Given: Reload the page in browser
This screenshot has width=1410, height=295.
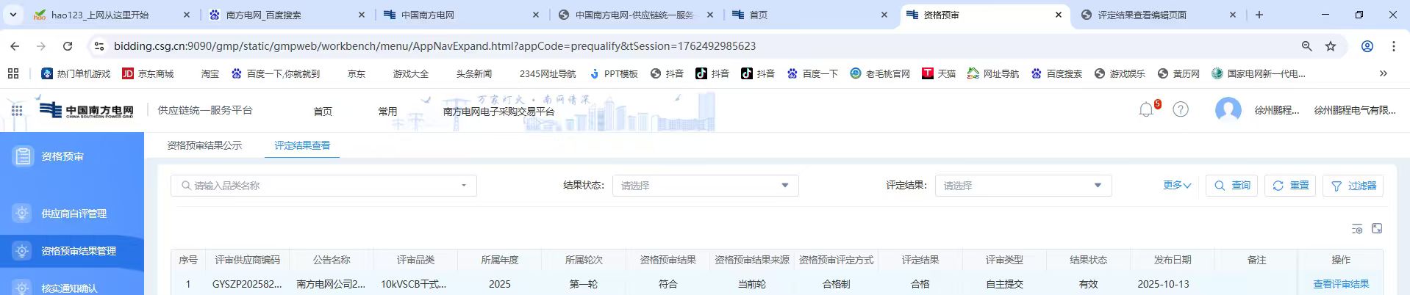Looking at the screenshot, I should click(x=68, y=46).
